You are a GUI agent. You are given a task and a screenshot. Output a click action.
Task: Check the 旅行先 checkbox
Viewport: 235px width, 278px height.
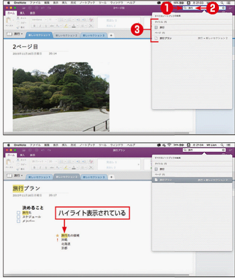click(19, 213)
